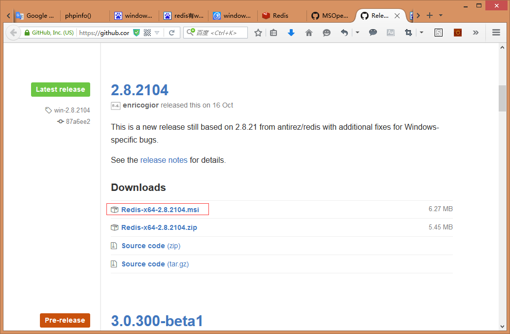Download Redis-x64-2.8.2104.msi
This screenshot has height=334, width=510.
pos(160,210)
